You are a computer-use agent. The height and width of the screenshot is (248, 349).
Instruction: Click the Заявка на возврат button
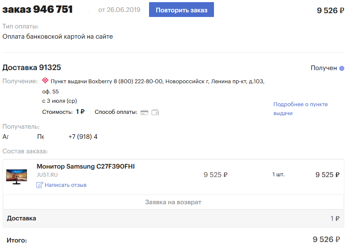click(173, 202)
